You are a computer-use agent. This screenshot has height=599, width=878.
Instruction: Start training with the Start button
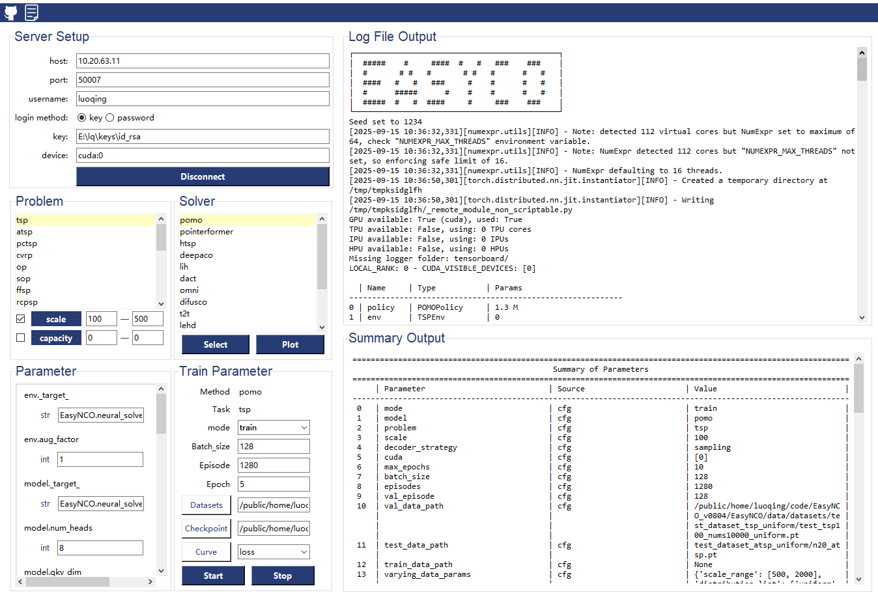(x=213, y=576)
